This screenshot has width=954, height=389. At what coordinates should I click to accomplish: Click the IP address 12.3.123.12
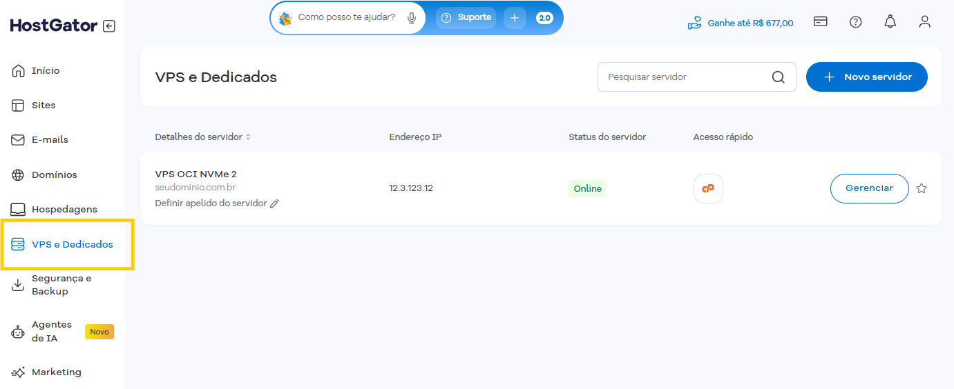pos(411,188)
